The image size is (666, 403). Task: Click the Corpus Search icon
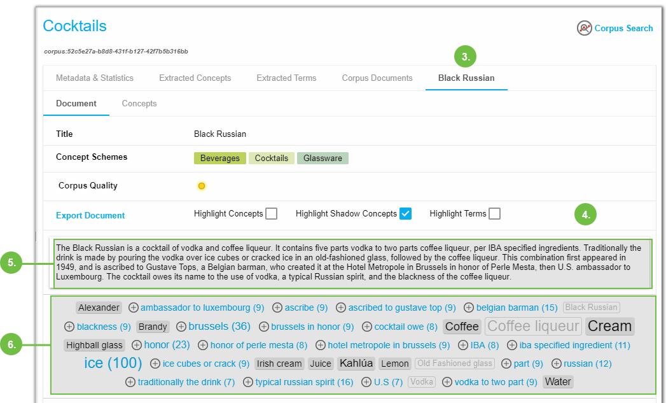click(584, 28)
